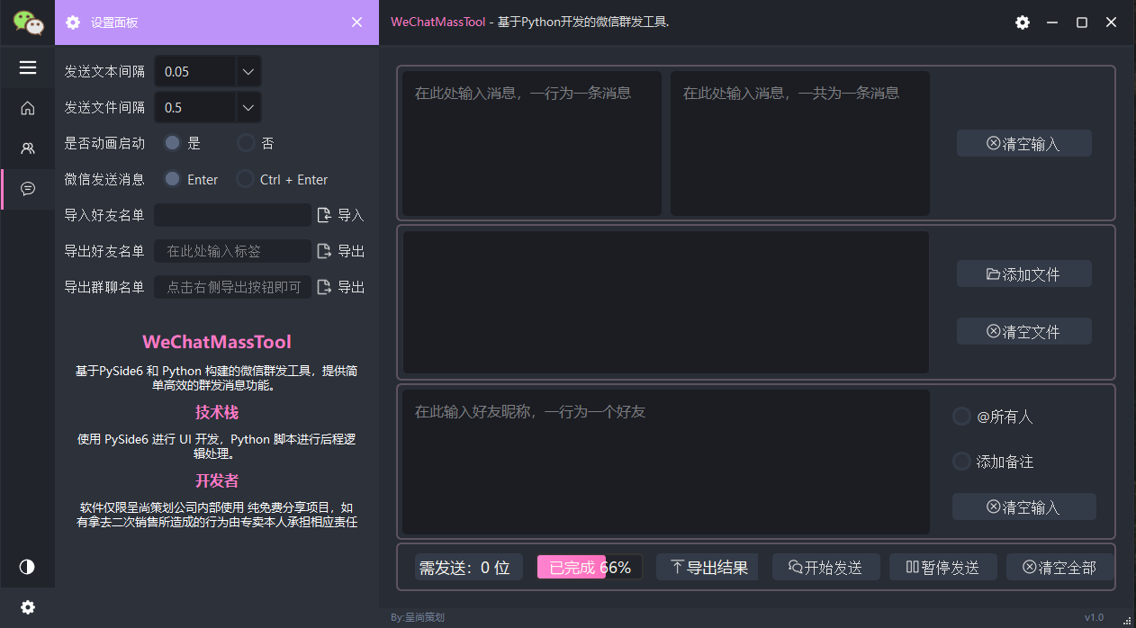Expand the 发送文本间隔 dropdown arrow
This screenshot has height=628, width=1136.
point(248,71)
